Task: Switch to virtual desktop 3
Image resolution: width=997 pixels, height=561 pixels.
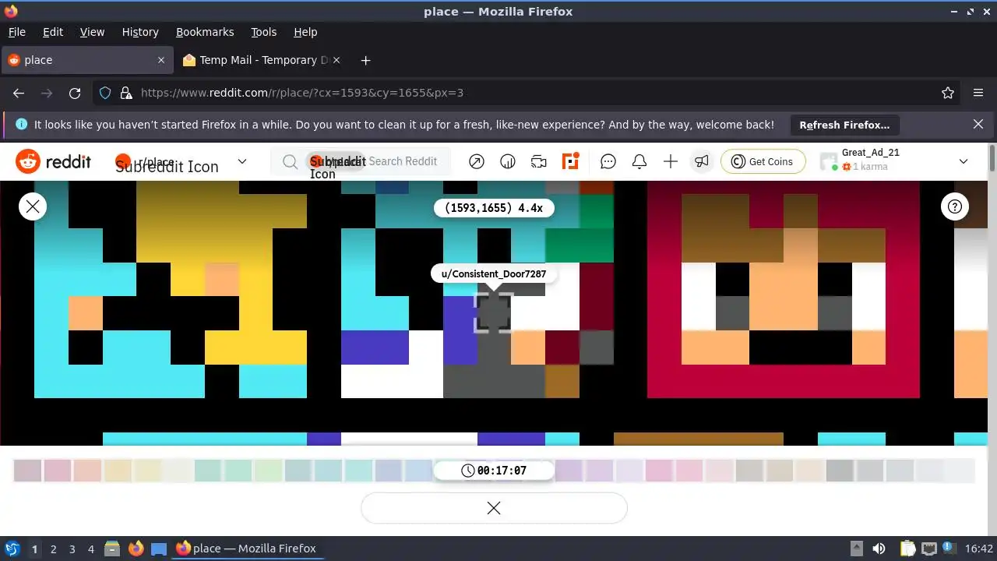Action: (x=72, y=549)
